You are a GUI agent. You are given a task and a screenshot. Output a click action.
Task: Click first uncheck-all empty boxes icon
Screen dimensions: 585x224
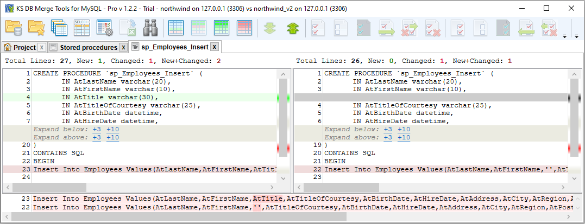342,28
